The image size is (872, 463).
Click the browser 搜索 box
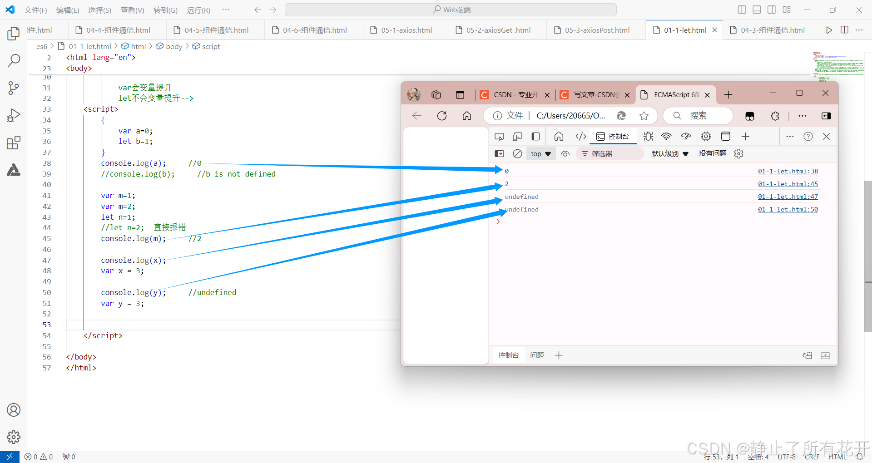point(698,116)
